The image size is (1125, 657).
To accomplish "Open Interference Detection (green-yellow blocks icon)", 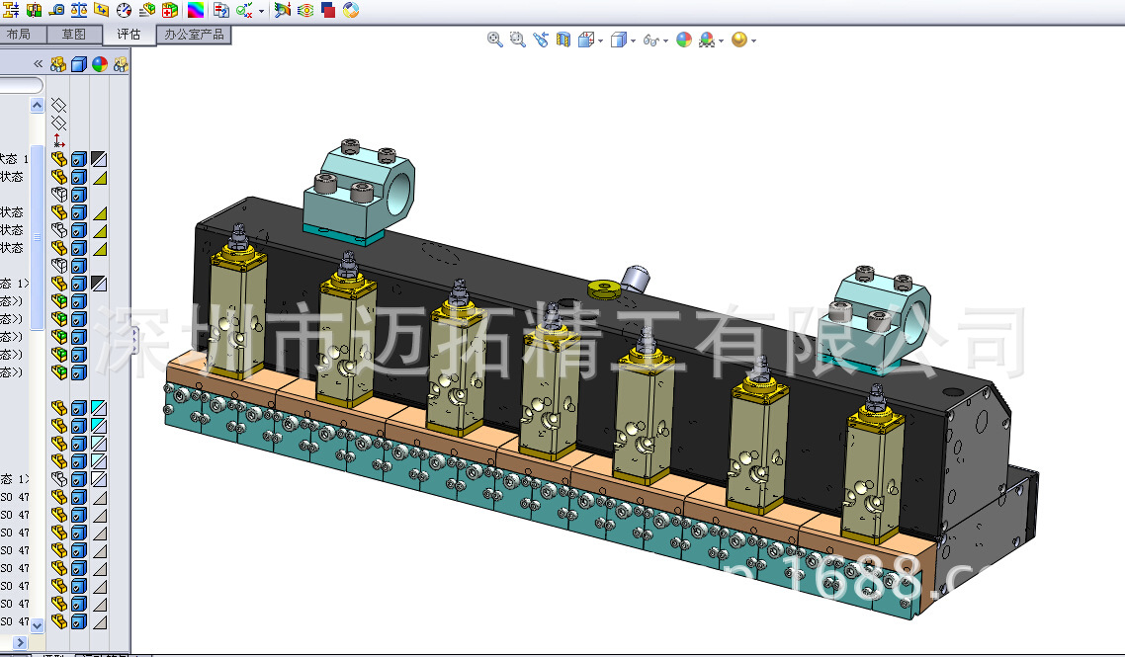I will tap(34, 10).
